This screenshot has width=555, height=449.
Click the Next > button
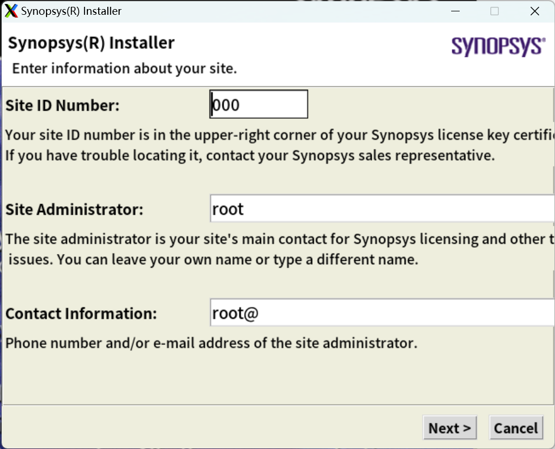point(449,428)
